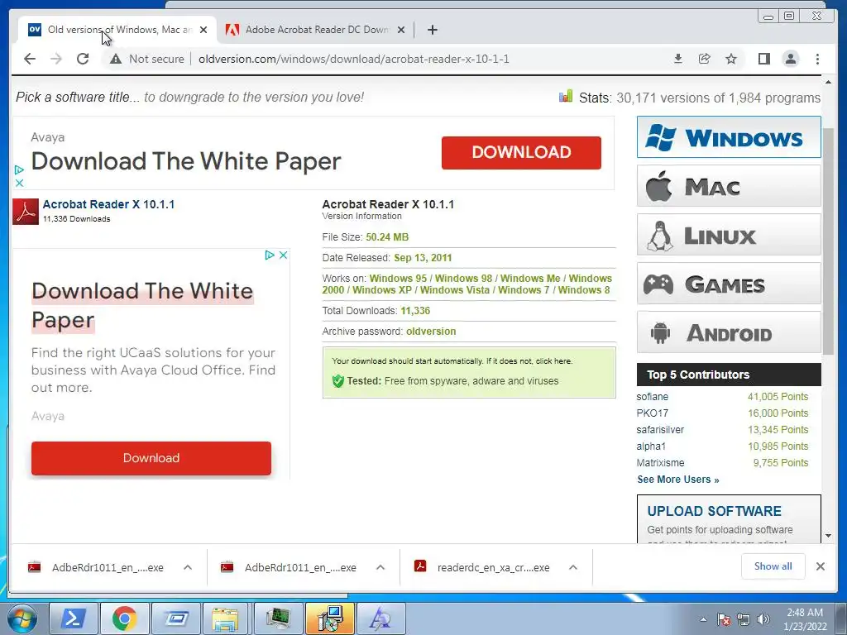Open the downloads icon in toolbar
This screenshot has height=635, width=847.
point(678,59)
